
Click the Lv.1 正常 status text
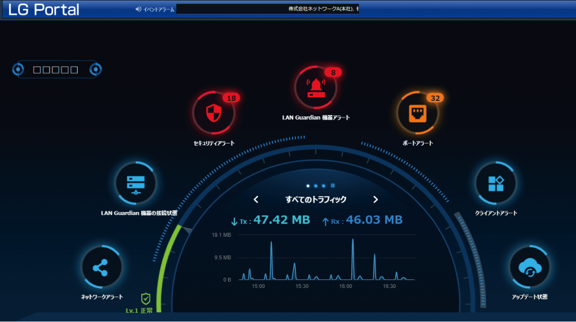[139, 310]
